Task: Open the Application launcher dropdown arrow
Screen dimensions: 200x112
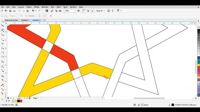Action: coord(121,11)
